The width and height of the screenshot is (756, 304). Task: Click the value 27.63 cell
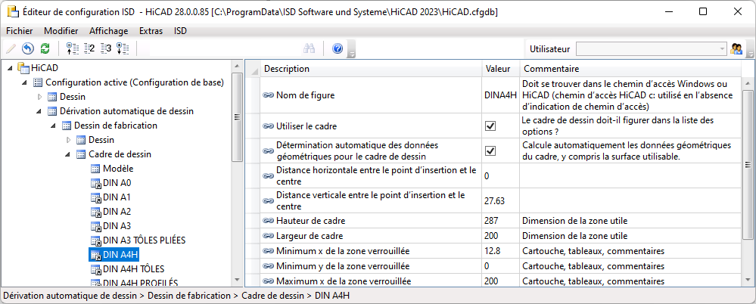click(x=500, y=201)
